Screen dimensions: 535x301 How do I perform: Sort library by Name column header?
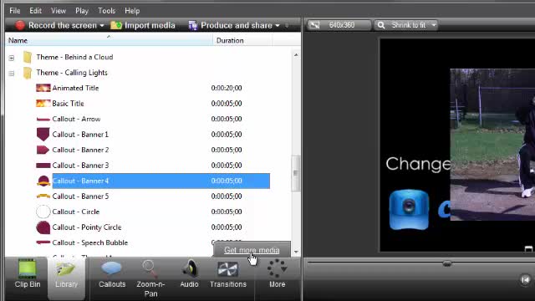click(109, 40)
